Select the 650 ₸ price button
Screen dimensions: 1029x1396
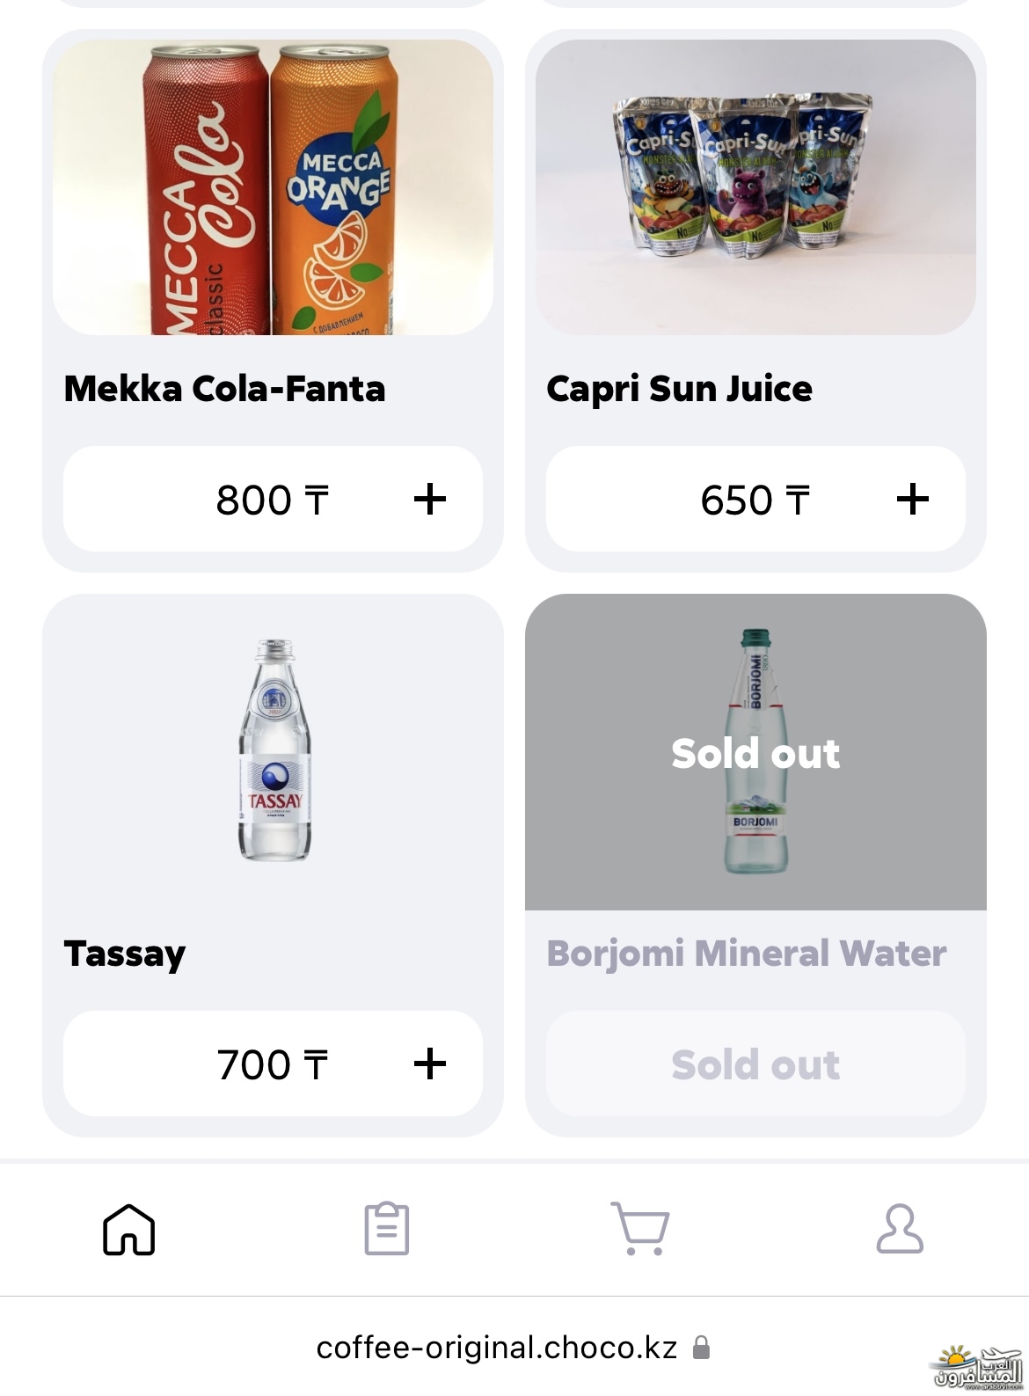(x=755, y=500)
